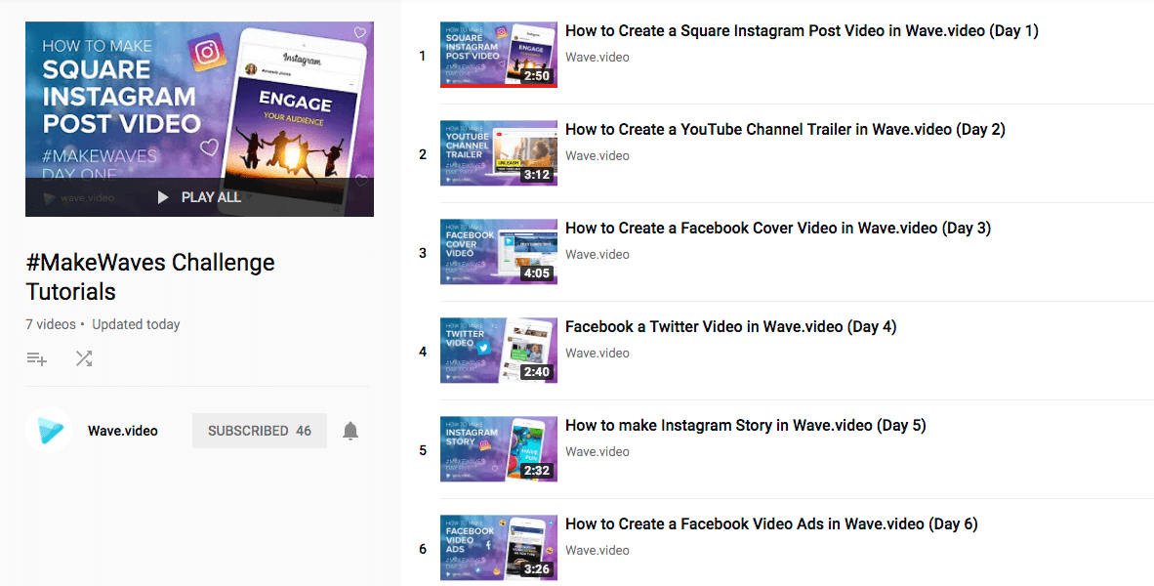The height and width of the screenshot is (586, 1154).
Task: Open 'How to Create a Facebook Video Ads' title
Action: 771,524
